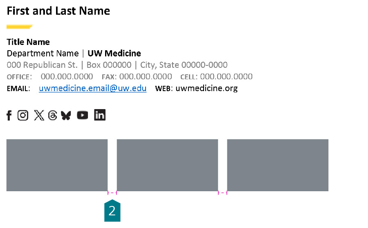Click the Facebook icon
This screenshot has height=228, width=368.
pos(9,116)
